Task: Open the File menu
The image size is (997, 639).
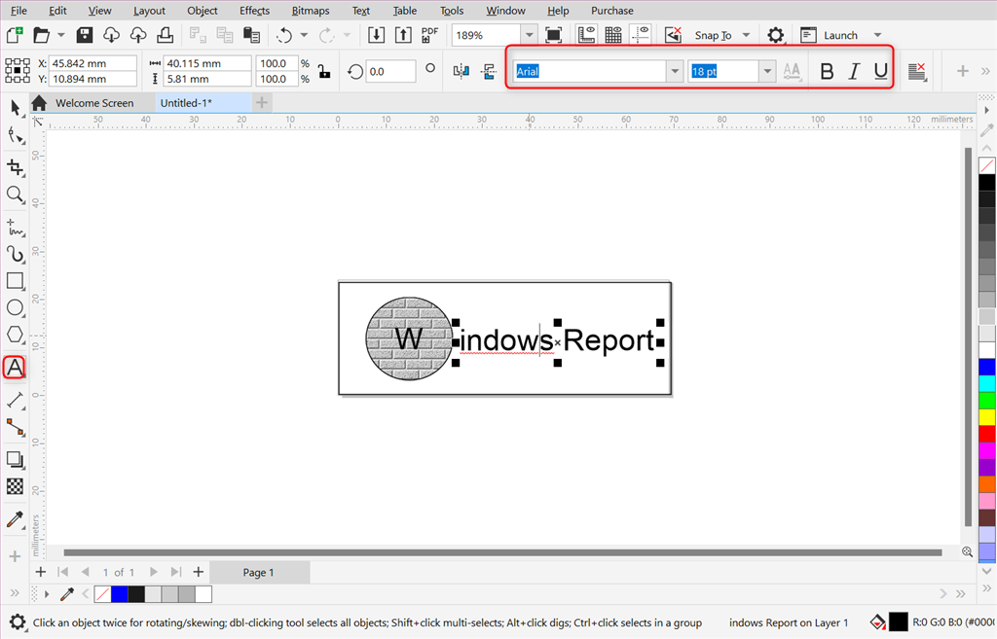Action: point(18,11)
